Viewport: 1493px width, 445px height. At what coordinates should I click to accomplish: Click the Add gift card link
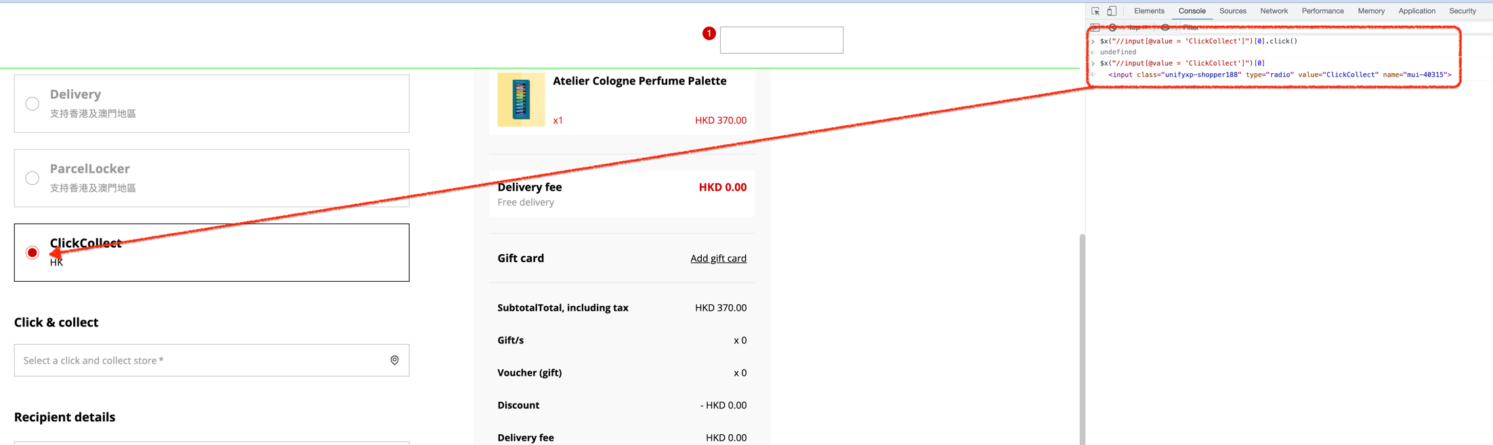[718, 258]
